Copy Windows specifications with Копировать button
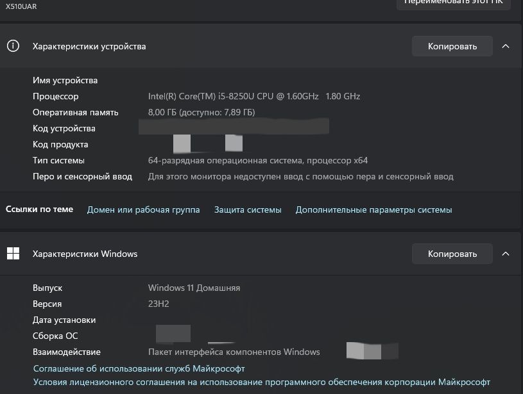The image size is (523, 394). tap(452, 254)
